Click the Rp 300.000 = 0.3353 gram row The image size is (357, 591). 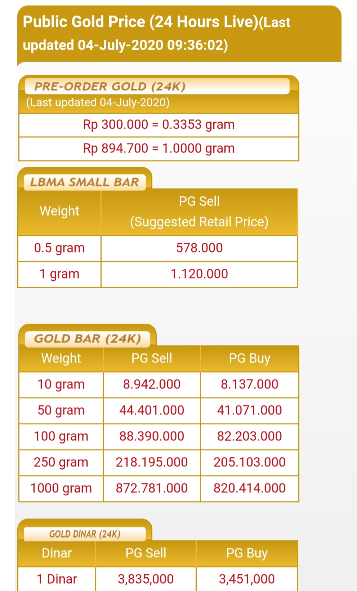159,125
